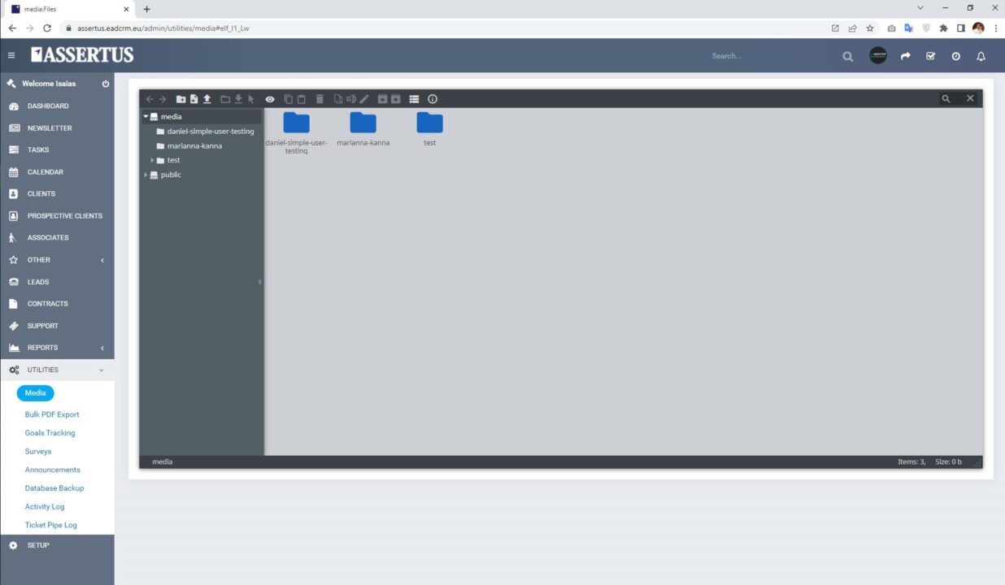Toggle the hamburger sidebar menu
This screenshot has height=585, width=1005.
pos(11,55)
